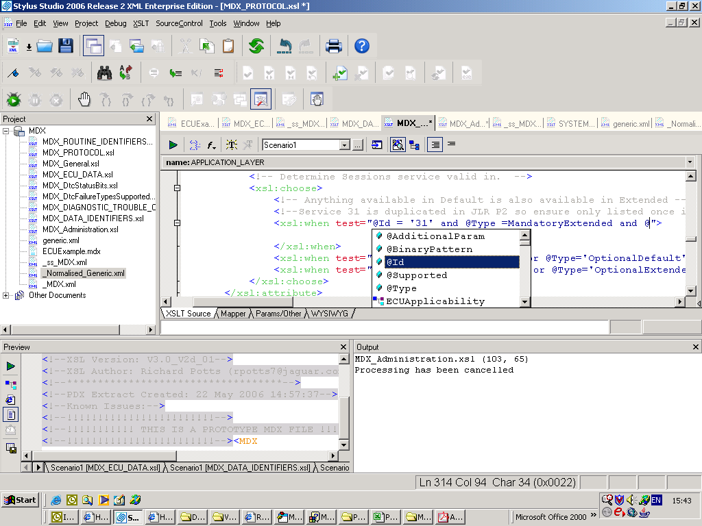Switch to the Mapper tab
The image size is (702, 526).
(233, 314)
